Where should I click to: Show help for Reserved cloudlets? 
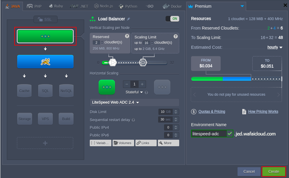[127, 36]
